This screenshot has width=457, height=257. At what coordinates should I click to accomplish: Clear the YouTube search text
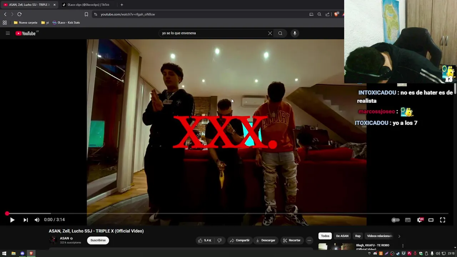(270, 33)
